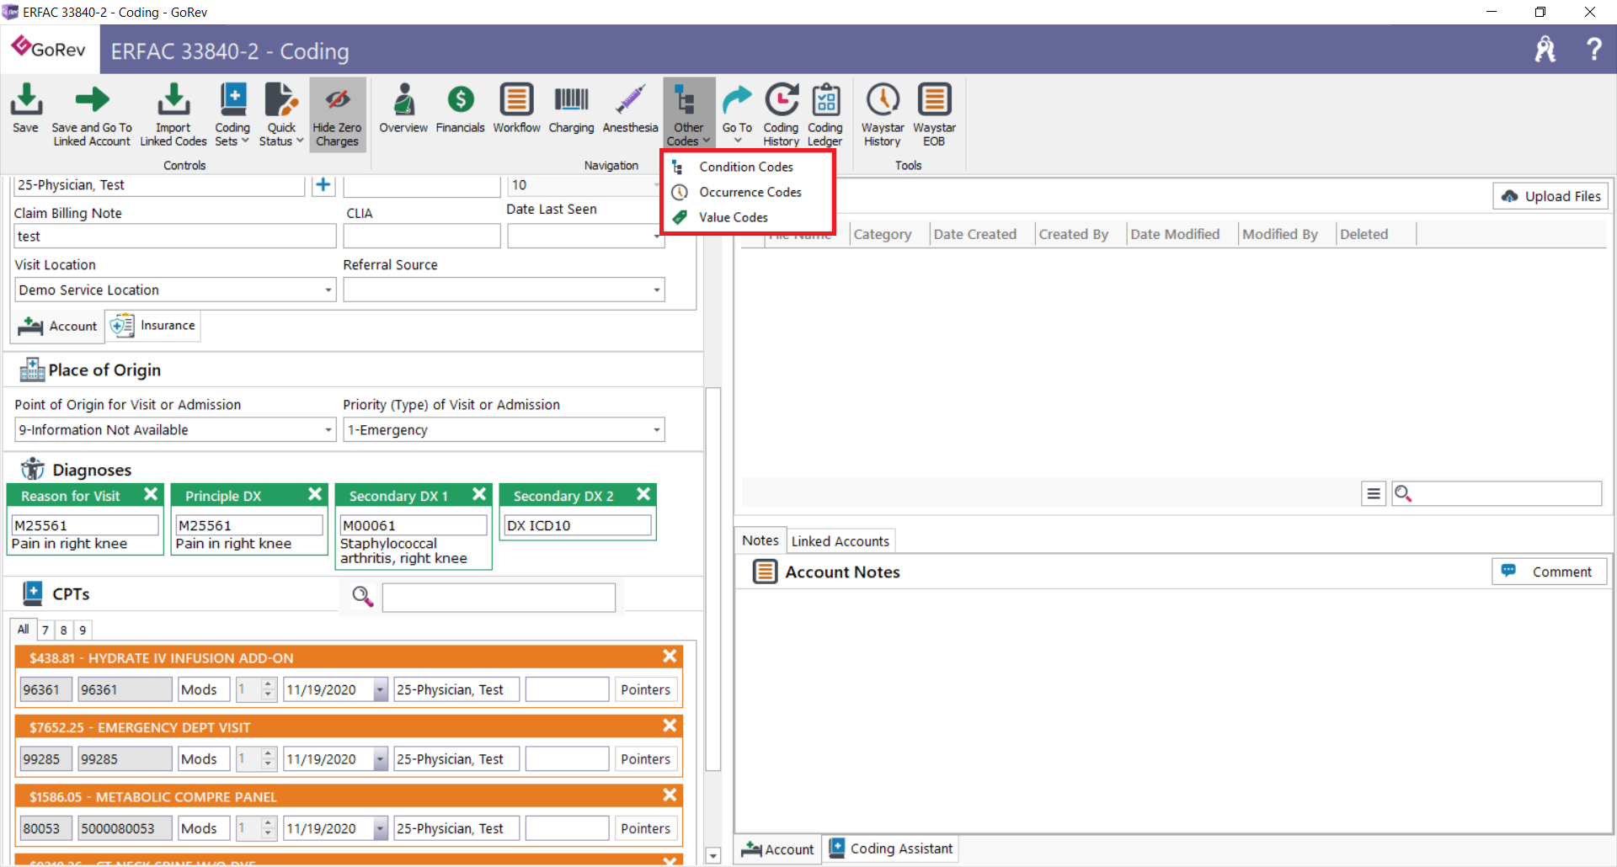1617x867 pixels.
Task: Click the user profile icon in header
Action: pyautogui.click(x=1545, y=49)
